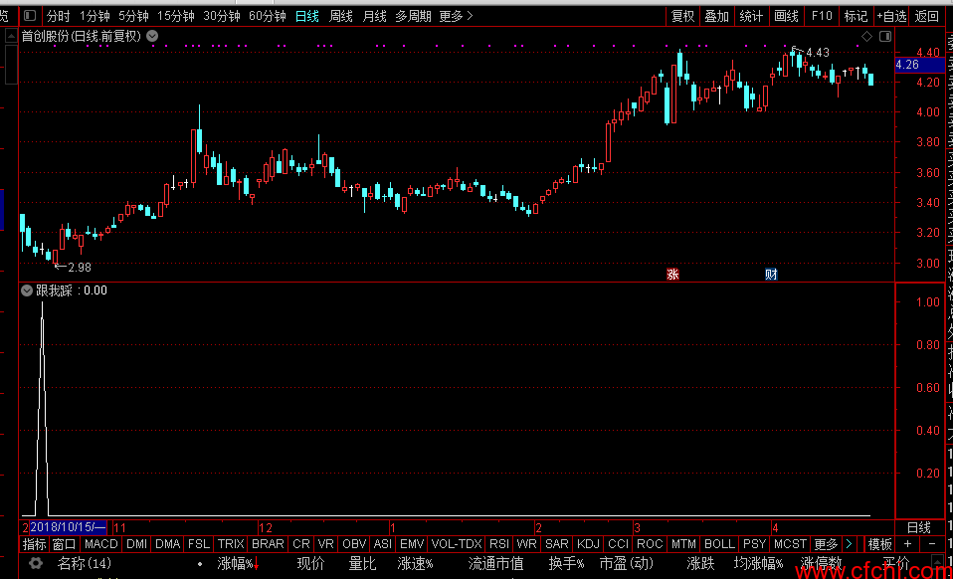
Task: Select the BRAR indicator tab
Action: (x=268, y=544)
